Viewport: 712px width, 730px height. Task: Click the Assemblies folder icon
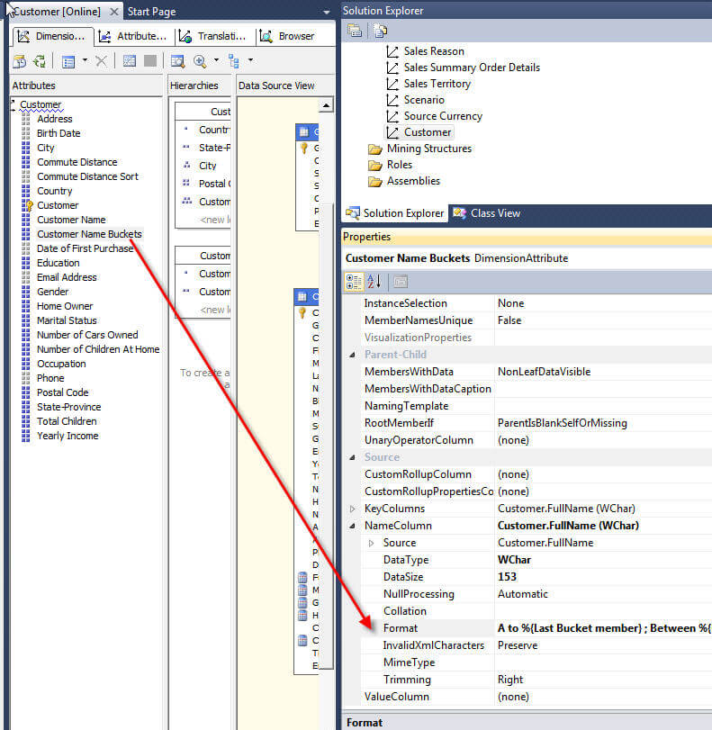(374, 182)
